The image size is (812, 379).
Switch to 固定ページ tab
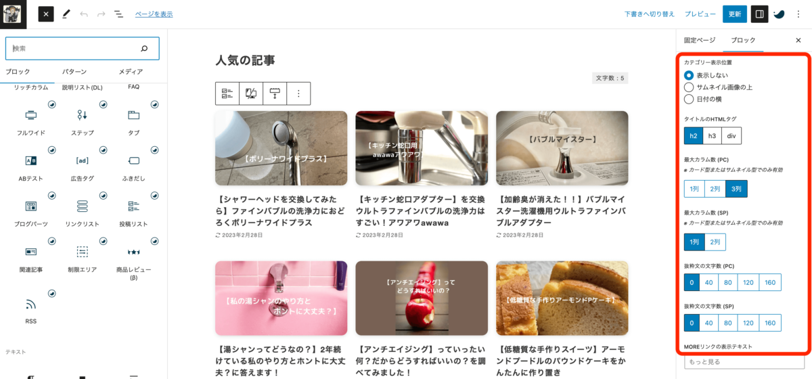coord(699,40)
